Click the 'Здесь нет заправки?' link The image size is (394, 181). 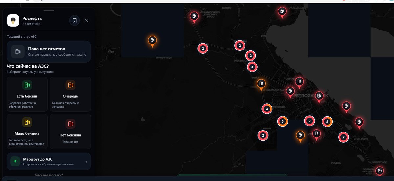49,175
